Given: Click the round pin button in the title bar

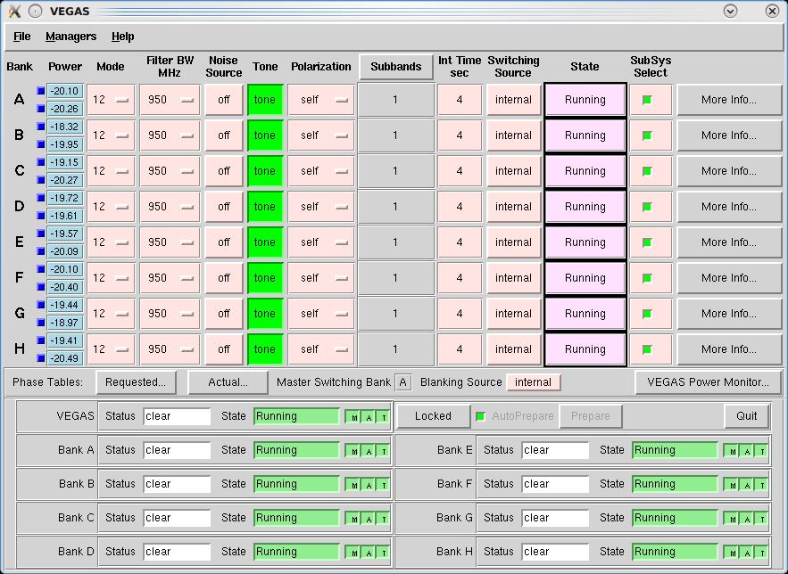Looking at the screenshot, I should point(35,11).
